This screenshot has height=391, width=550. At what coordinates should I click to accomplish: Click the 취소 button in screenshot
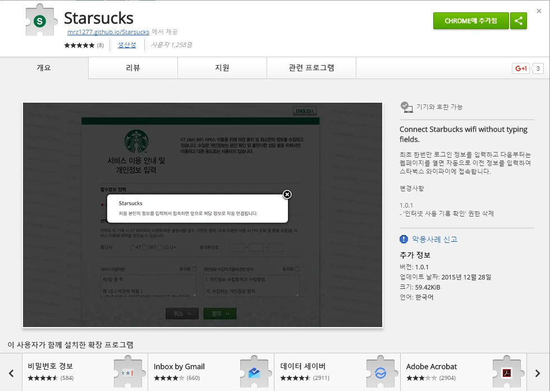coord(182,314)
